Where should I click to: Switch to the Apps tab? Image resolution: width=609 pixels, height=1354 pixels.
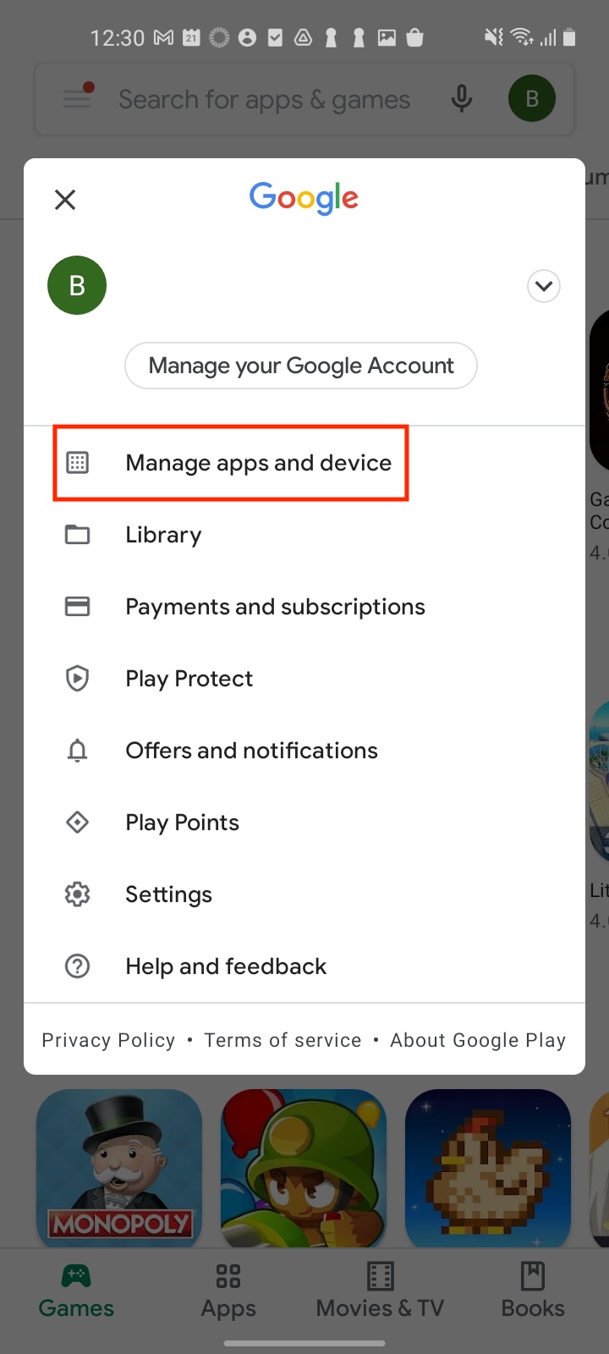point(228,1288)
